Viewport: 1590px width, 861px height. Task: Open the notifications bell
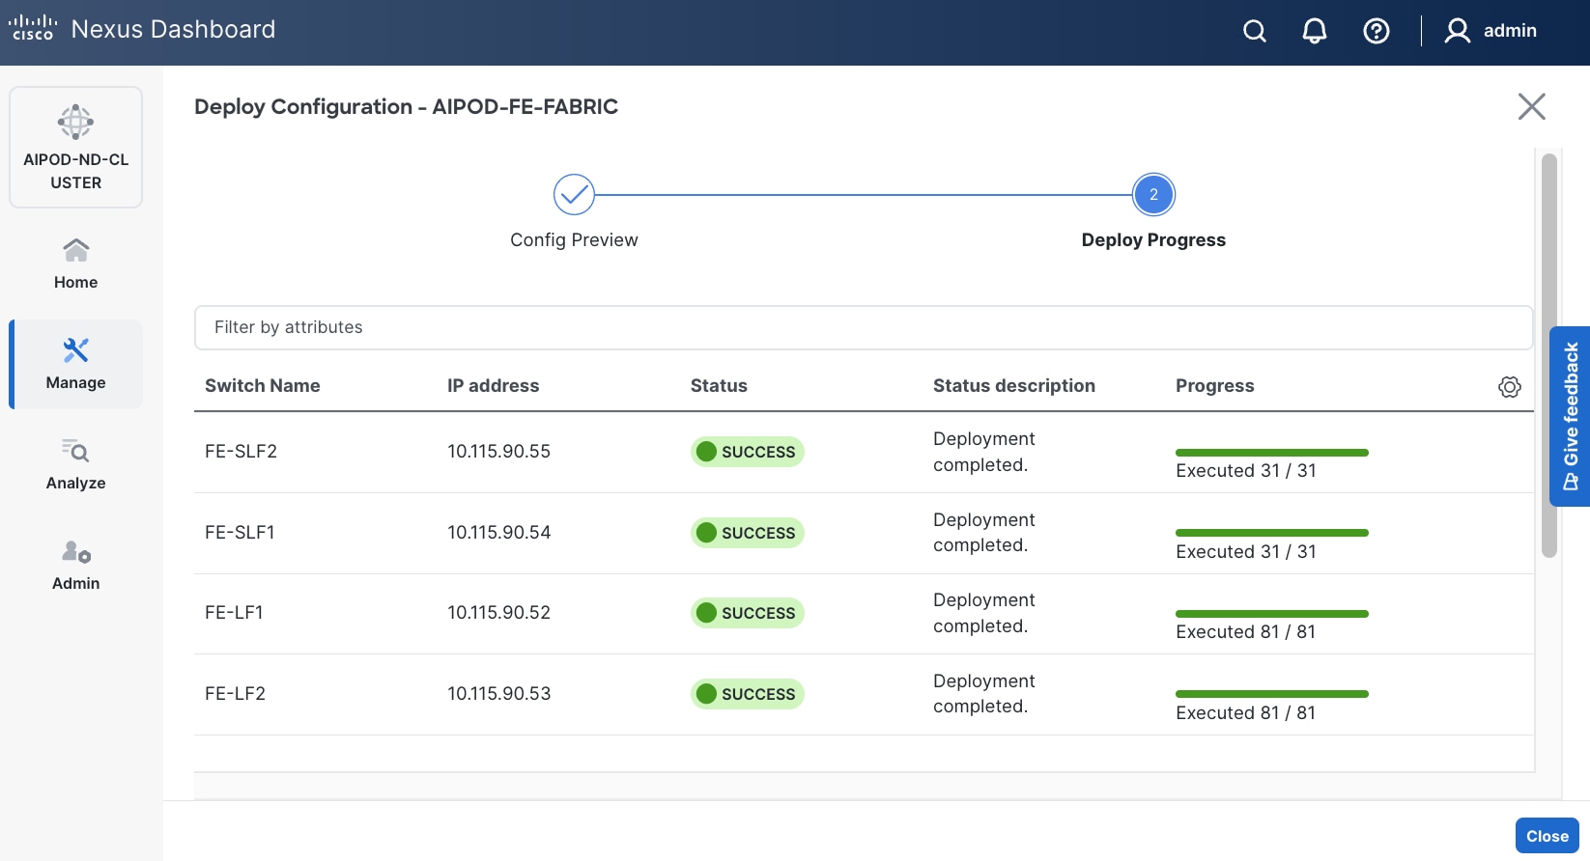(1314, 32)
